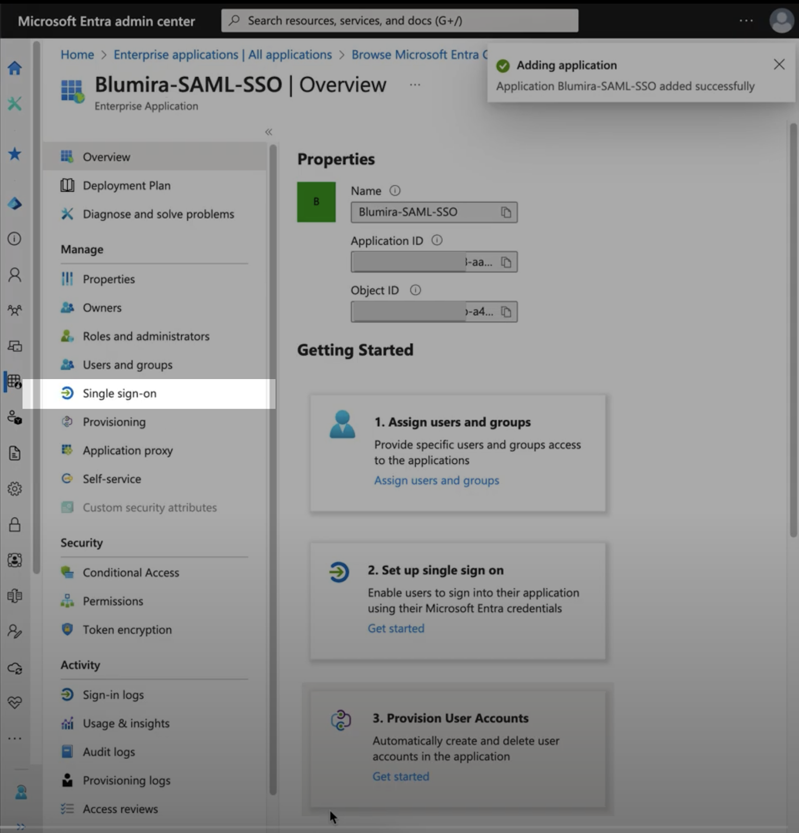The height and width of the screenshot is (833, 799).
Task: Open Home icon in left rail
Action: (x=15, y=68)
